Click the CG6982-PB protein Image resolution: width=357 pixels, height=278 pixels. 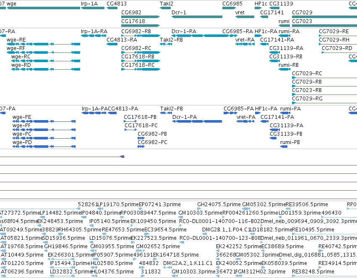pyautogui.click(x=141, y=138)
